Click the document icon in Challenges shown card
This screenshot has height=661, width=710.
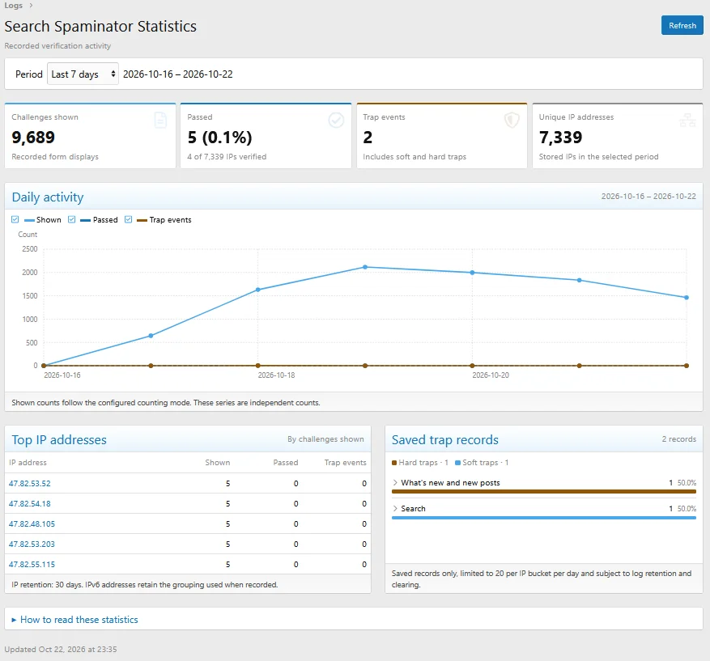[160, 121]
